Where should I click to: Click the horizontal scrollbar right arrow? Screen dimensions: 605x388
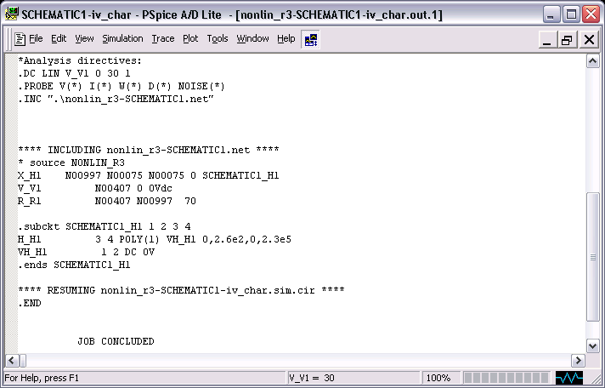[578, 361]
